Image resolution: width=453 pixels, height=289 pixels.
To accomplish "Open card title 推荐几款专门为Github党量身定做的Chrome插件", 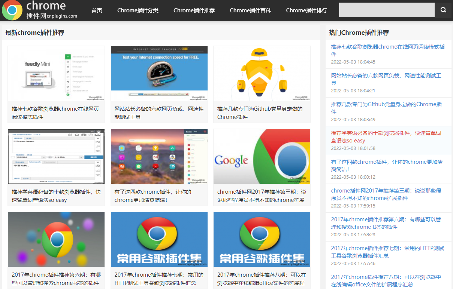I will click(260, 113).
